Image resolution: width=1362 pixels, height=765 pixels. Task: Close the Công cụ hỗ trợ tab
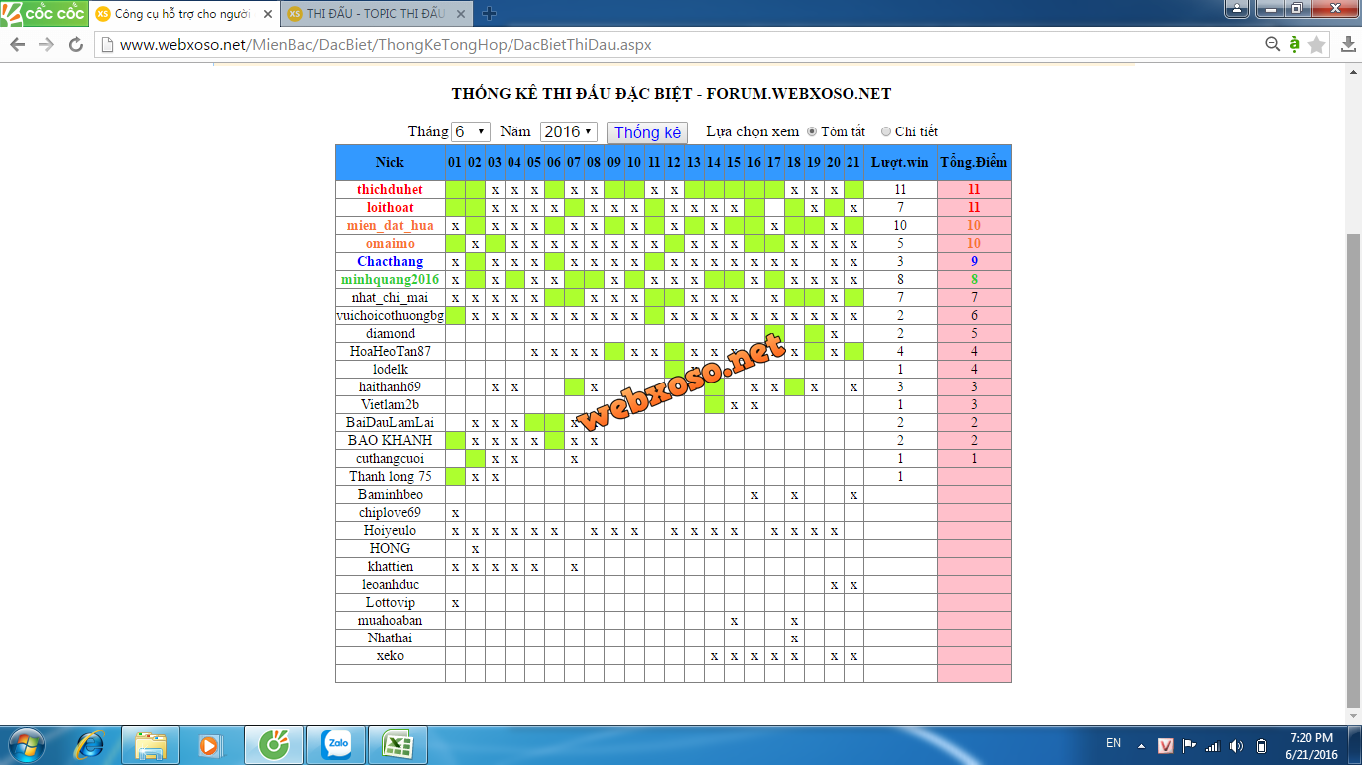(x=268, y=14)
